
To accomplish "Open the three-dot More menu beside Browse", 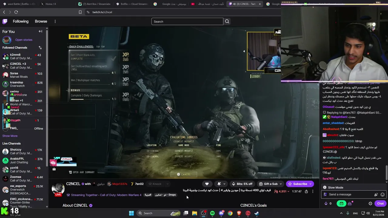I will click(x=55, y=21).
